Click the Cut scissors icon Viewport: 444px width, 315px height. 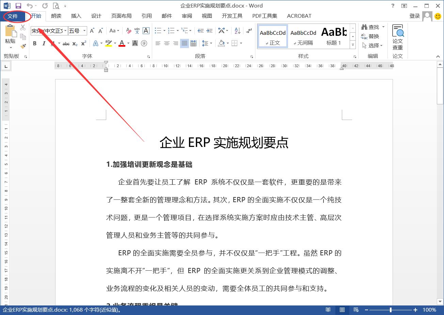pos(23,27)
